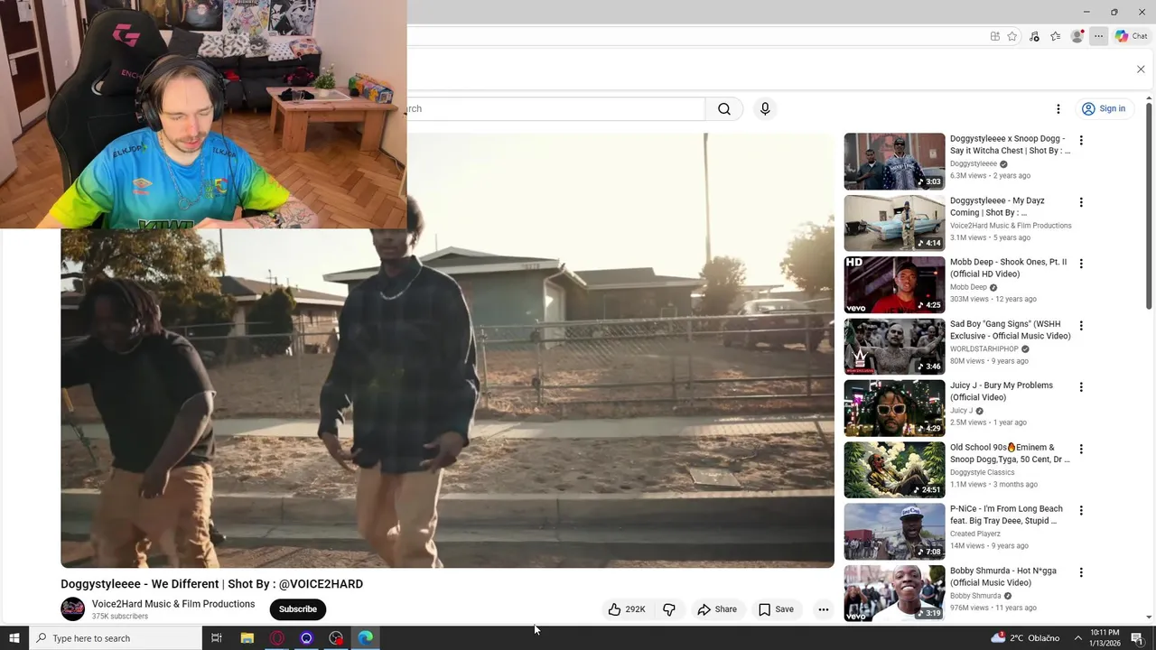Like the video (292K thumbs up)
The width and height of the screenshot is (1156, 650).
click(627, 609)
